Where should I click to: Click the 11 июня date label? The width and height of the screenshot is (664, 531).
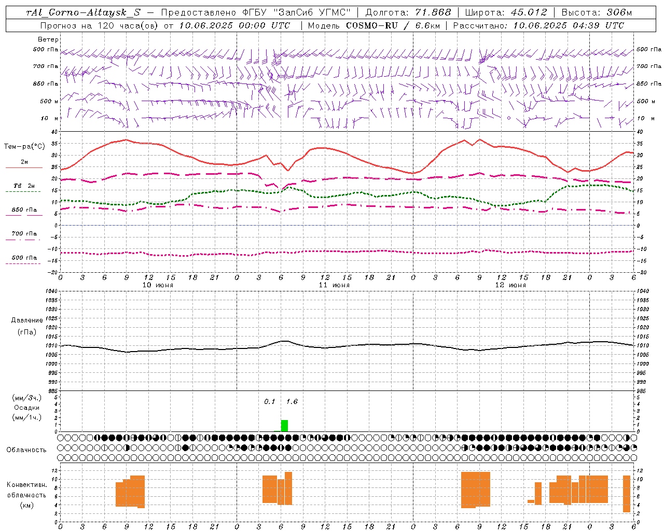pos(334,285)
